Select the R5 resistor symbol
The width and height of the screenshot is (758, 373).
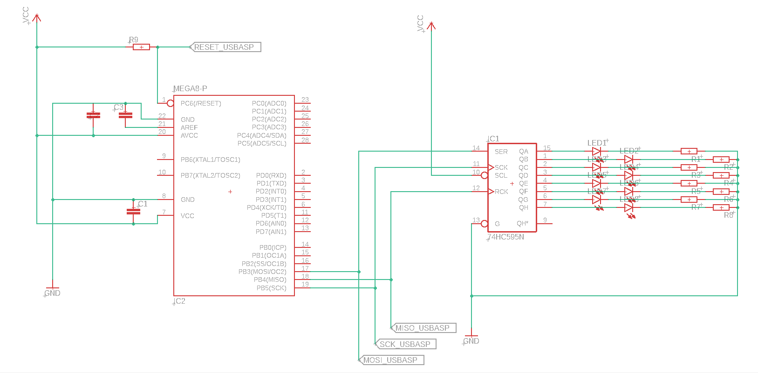689,183
